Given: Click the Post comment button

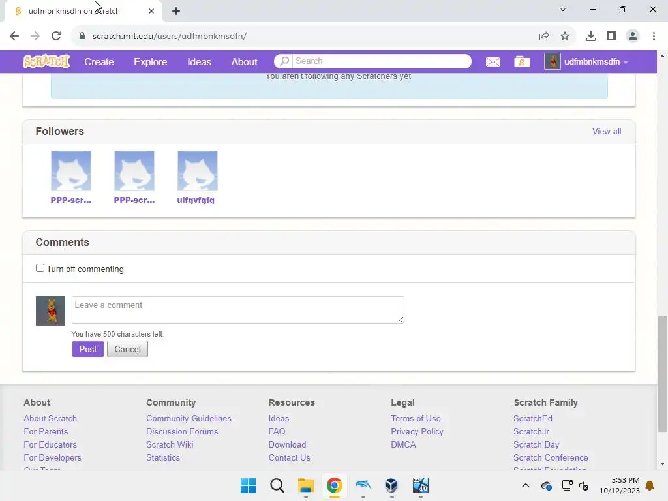Looking at the screenshot, I should [x=88, y=350].
